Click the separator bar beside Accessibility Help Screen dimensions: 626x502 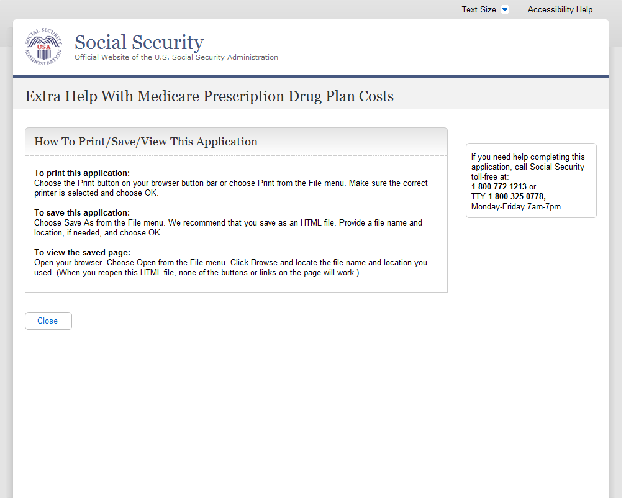point(519,10)
